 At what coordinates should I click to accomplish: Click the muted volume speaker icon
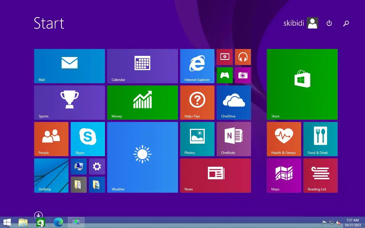tap(338, 223)
